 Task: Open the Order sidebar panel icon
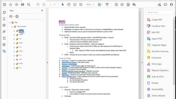pyautogui.click(x=4, y=45)
